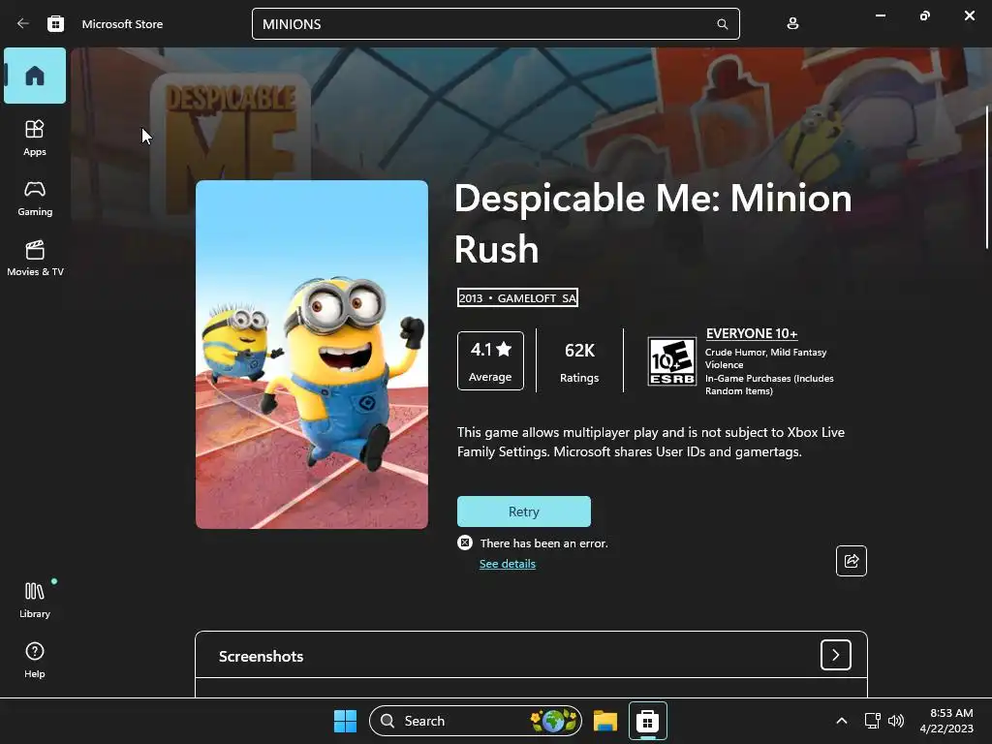Switch to the Gaming section
Viewport: 992px width, 744px height.
click(35, 198)
